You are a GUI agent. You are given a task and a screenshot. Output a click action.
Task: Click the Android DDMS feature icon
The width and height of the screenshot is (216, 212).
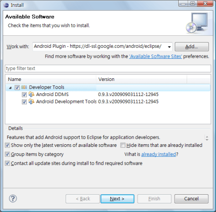click(31, 94)
